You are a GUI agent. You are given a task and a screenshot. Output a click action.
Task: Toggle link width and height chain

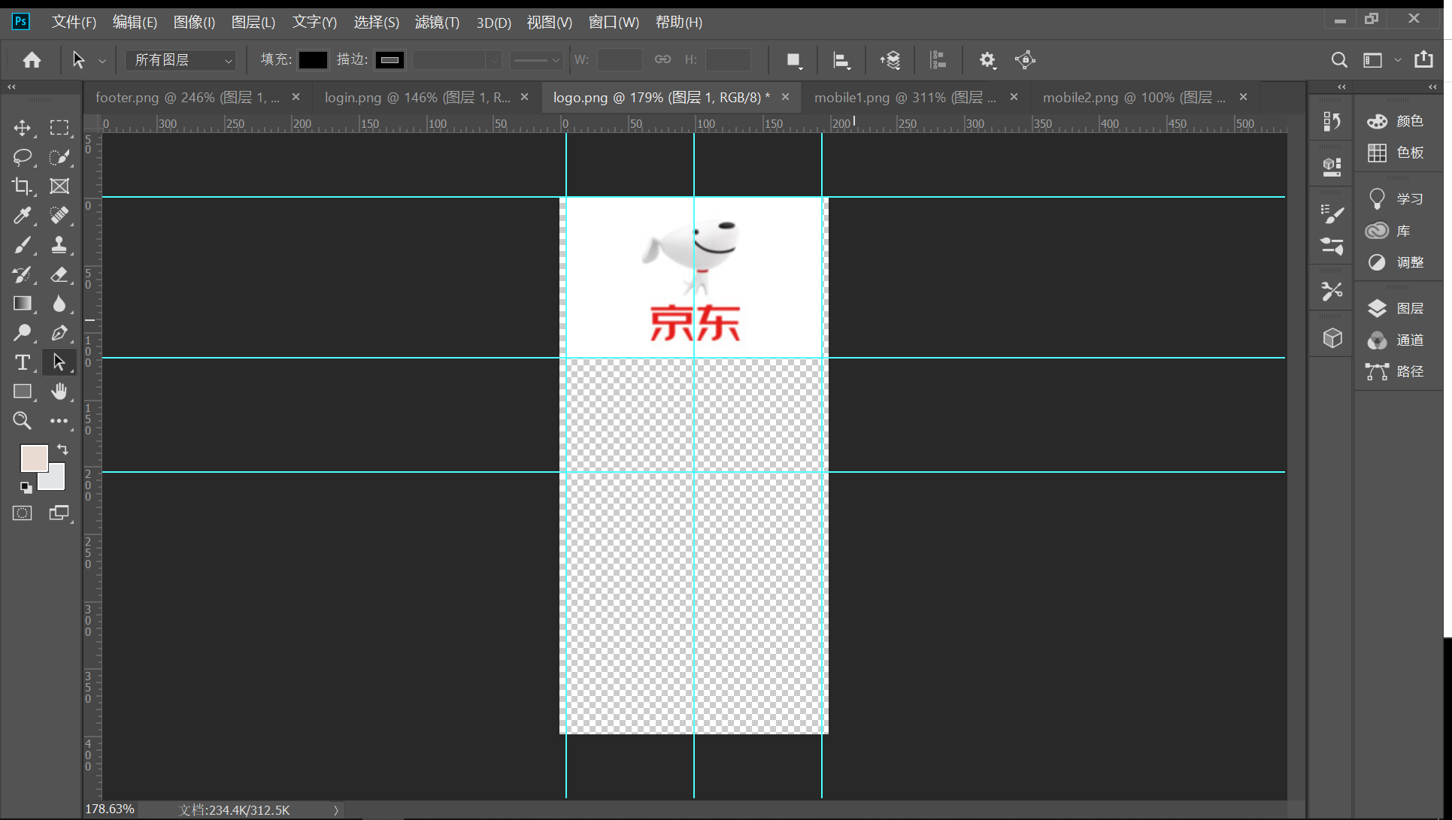click(662, 59)
